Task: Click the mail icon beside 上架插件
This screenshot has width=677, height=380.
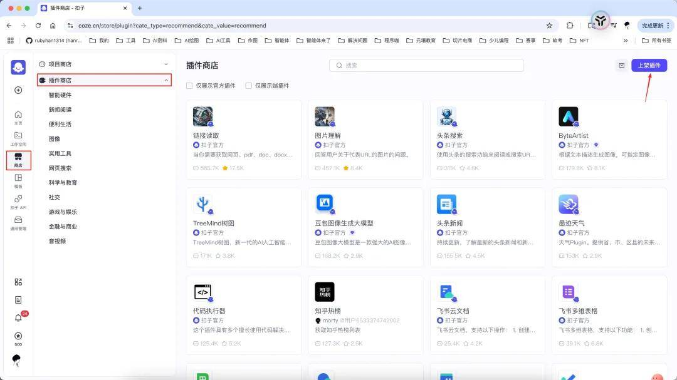Action: [621, 65]
